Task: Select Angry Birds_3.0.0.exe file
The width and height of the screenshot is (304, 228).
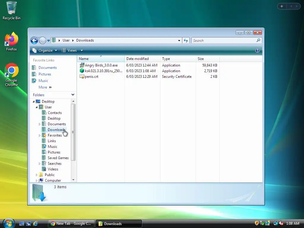Action: tap(101, 65)
